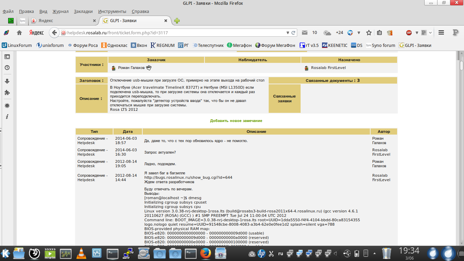Click the requester email icon next to Роман Галахов
Screen dimensions: 464x261
click(148, 68)
